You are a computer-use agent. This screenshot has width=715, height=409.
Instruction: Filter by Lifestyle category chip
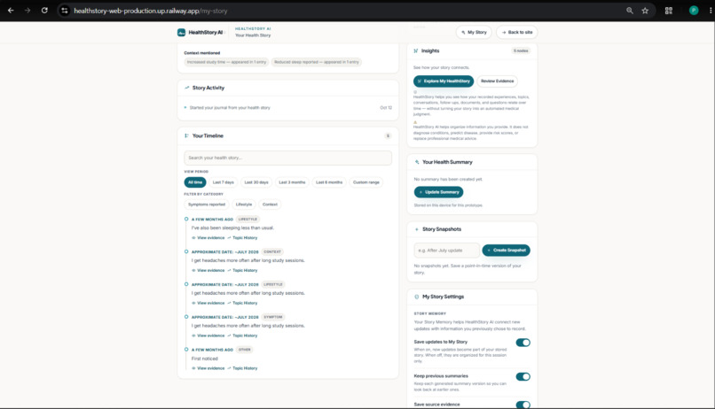coord(243,204)
